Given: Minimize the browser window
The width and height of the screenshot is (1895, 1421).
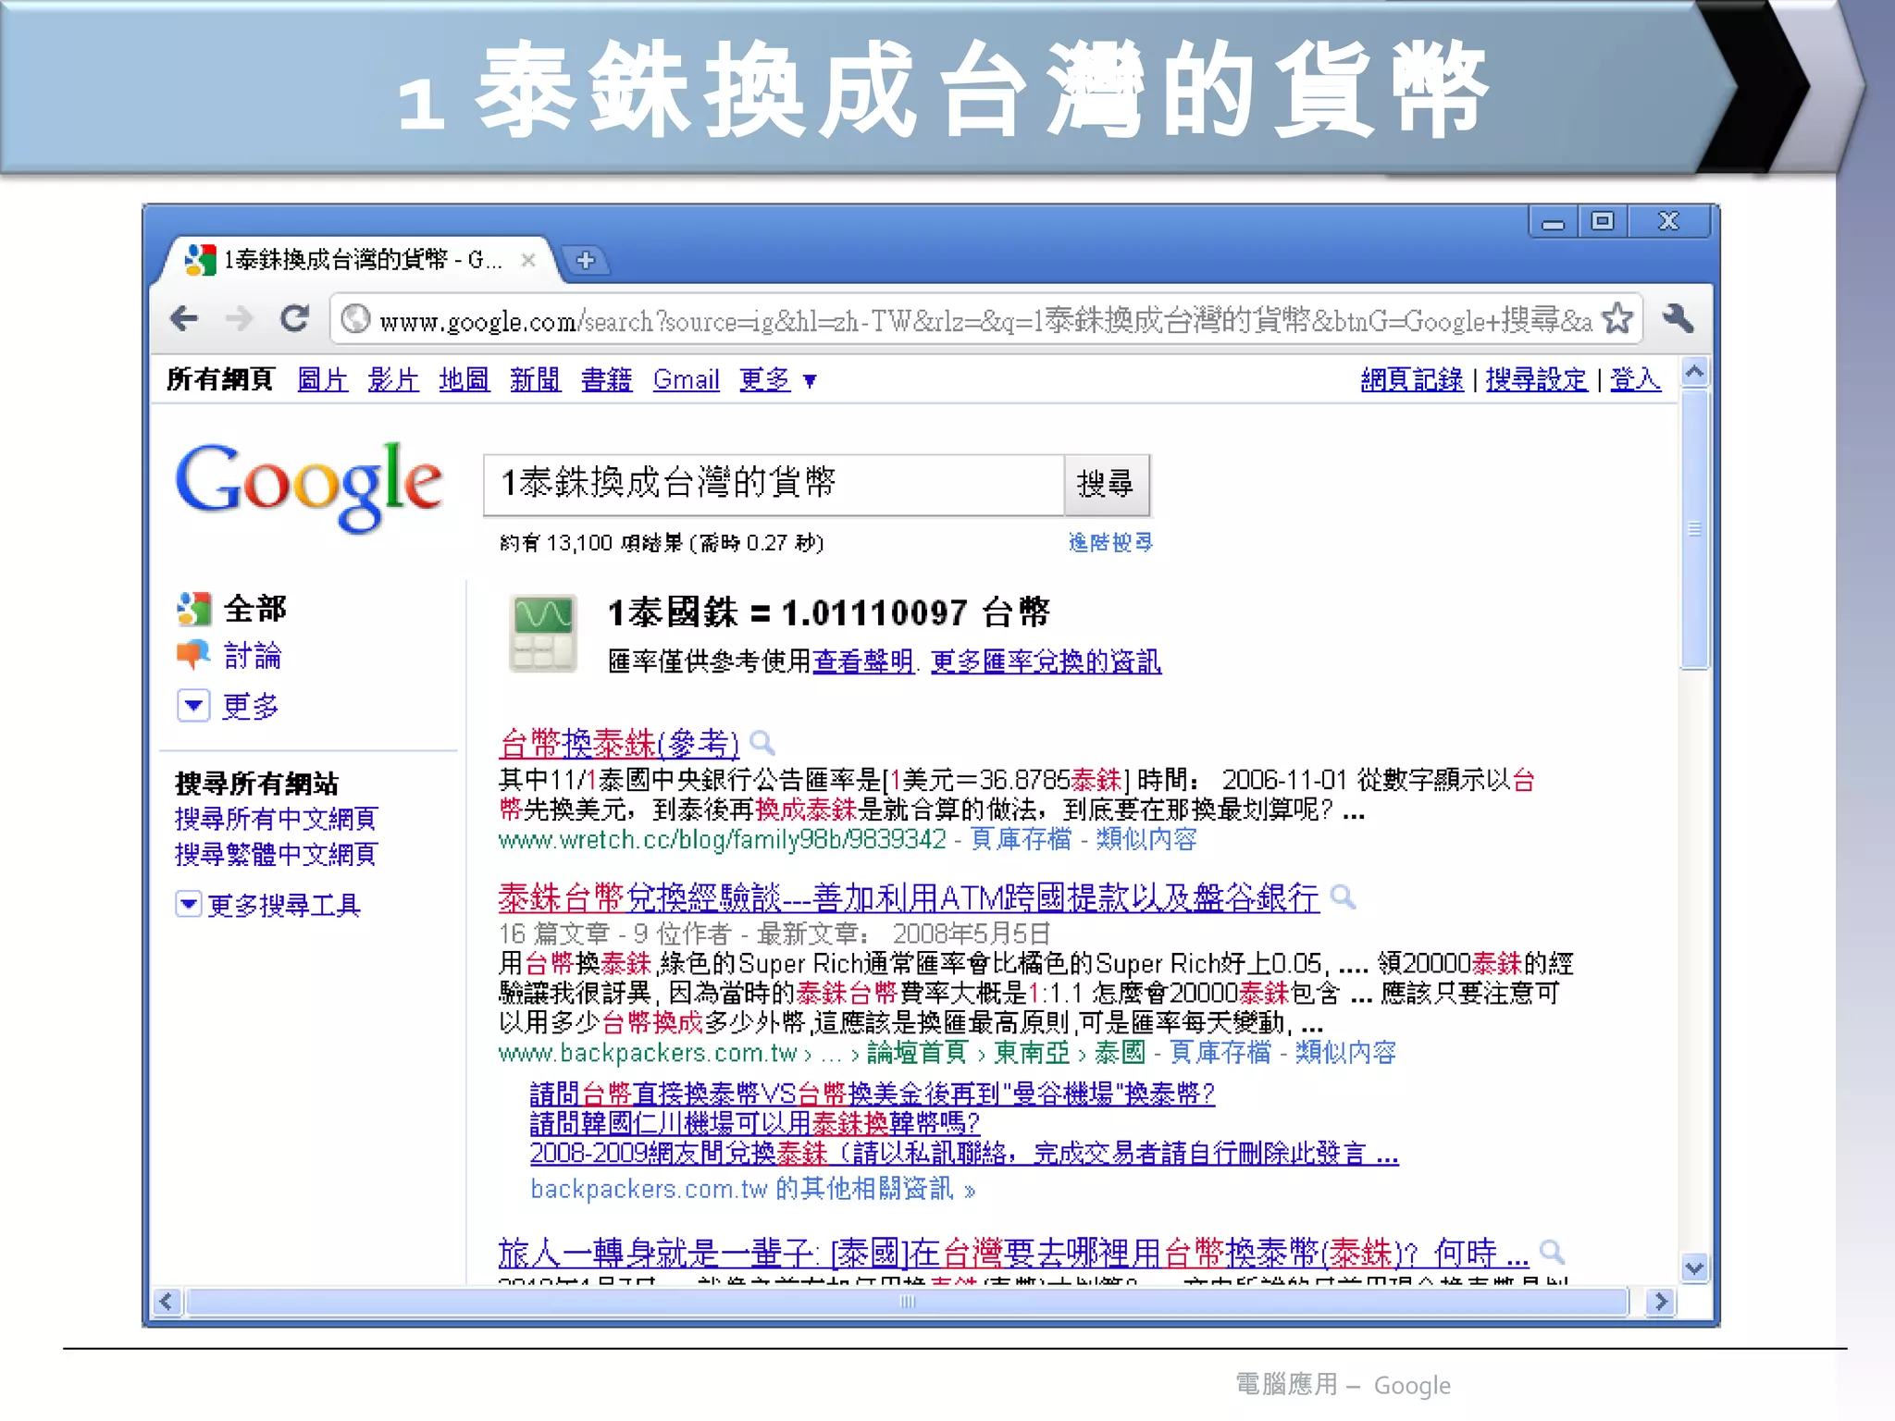Looking at the screenshot, I should [x=1554, y=222].
